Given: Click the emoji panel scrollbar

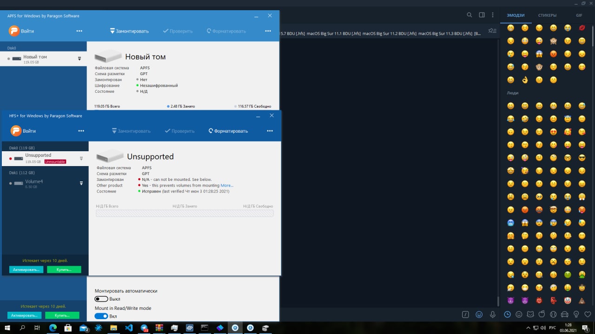Looking at the screenshot, I should (x=592, y=36).
